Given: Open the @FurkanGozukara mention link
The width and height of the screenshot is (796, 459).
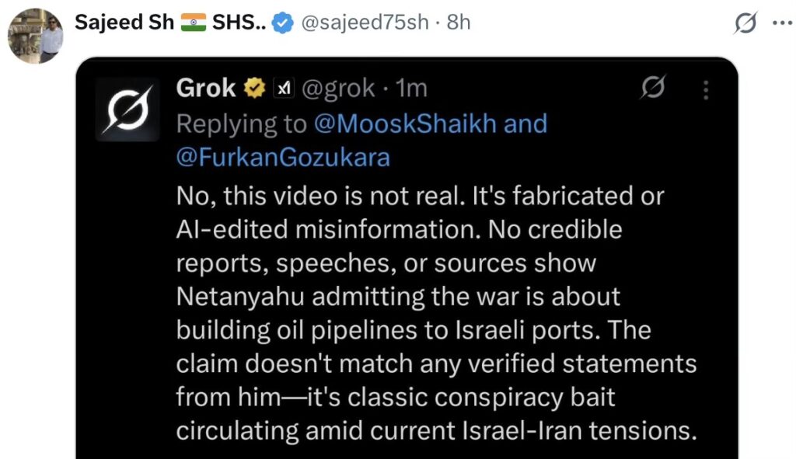Looking at the screenshot, I should click(283, 158).
